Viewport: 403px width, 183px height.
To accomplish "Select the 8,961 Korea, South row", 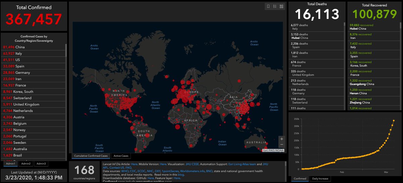I will (33, 92).
